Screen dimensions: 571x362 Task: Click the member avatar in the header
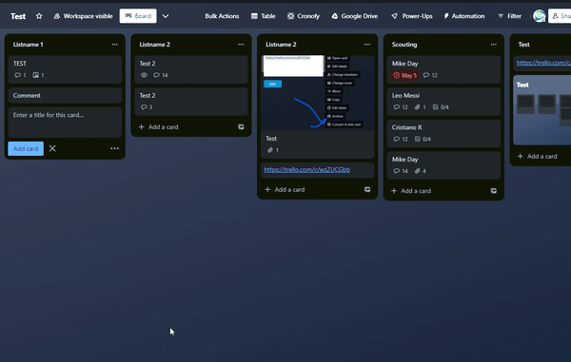tap(539, 16)
